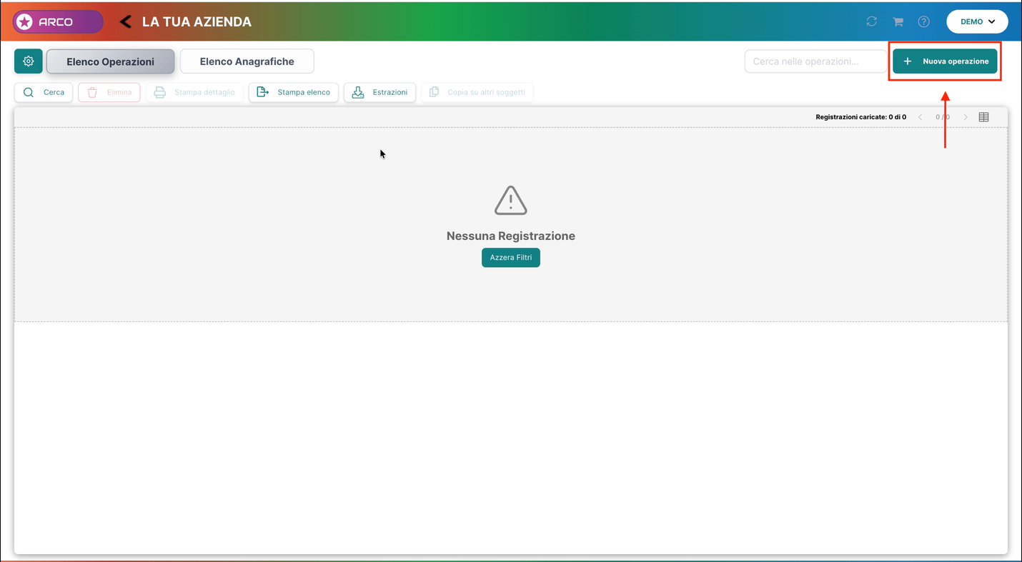
Task: Open the settings gear button
Action: tap(29, 61)
